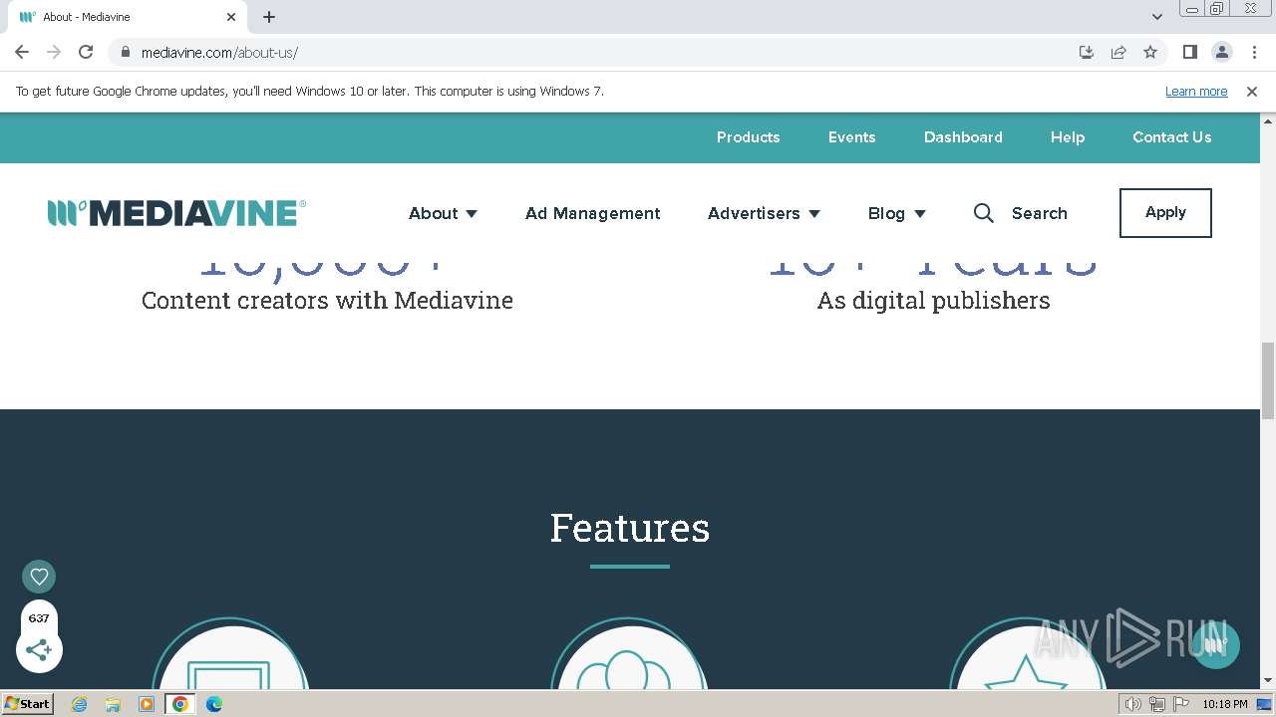Click the taskbar clock 10:18 PM
1276x717 pixels.
pyautogui.click(x=1225, y=704)
